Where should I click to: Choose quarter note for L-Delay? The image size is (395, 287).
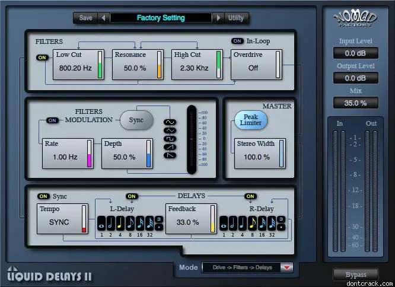120,223
